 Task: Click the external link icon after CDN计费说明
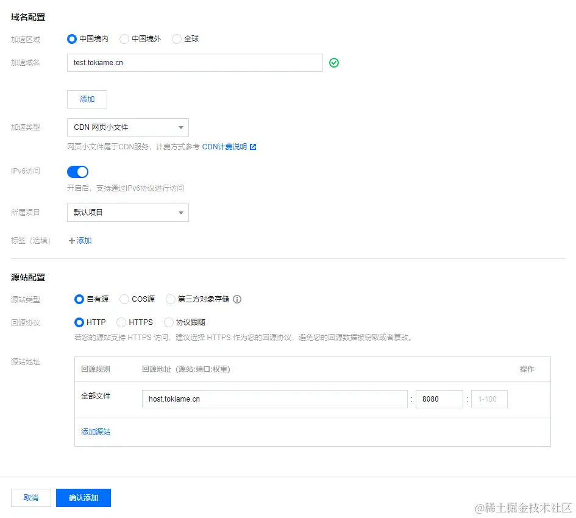tap(253, 147)
